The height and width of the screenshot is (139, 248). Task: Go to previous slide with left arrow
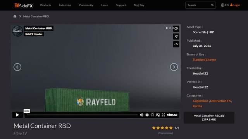coord(17,67)
